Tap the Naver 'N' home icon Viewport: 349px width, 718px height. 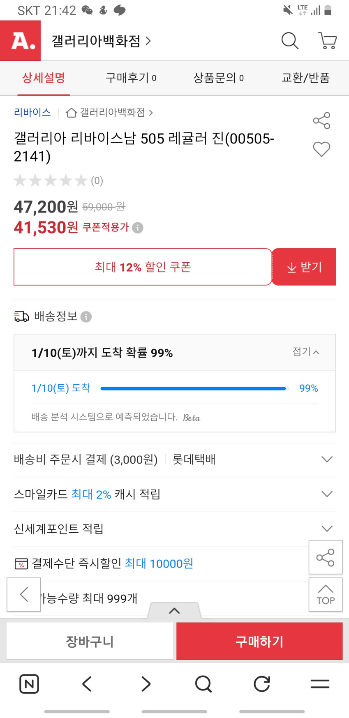tap(29, 684)
